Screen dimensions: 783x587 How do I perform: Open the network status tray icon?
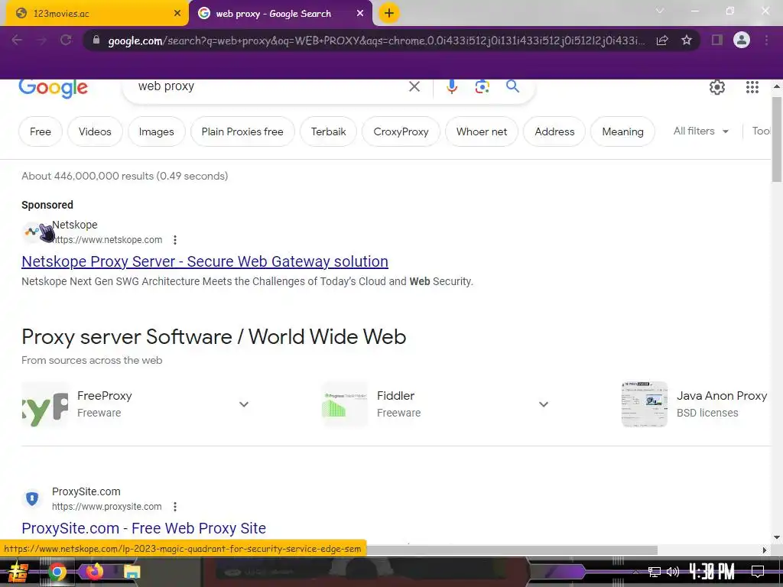coord(654,572)
